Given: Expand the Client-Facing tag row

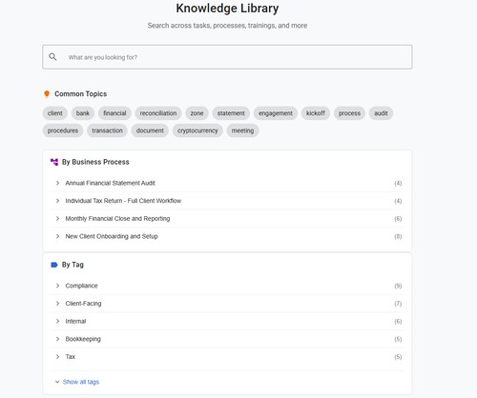Looking at the screenshot, I should [227, 304].
